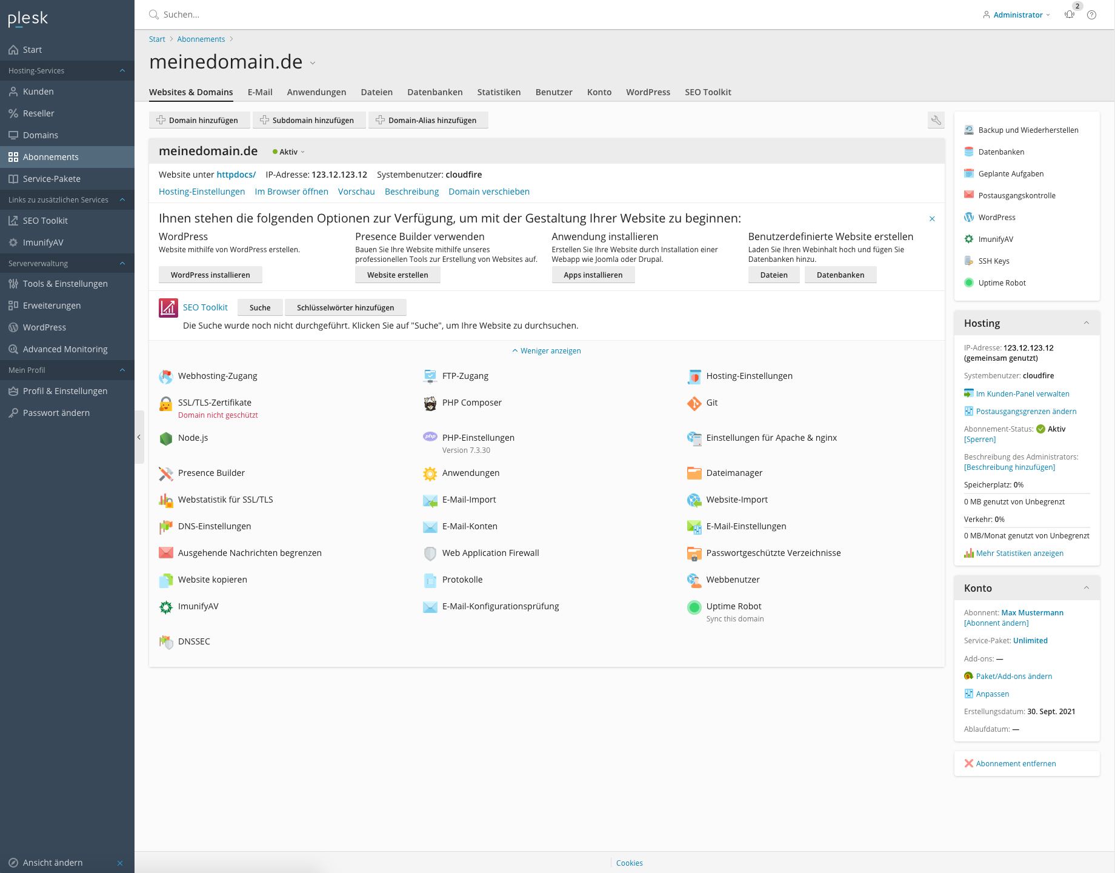Image resolution: width=1115 pixels, height=873 pixels.
Task: Click Abonnement entfernen link
Action: 1016,764
